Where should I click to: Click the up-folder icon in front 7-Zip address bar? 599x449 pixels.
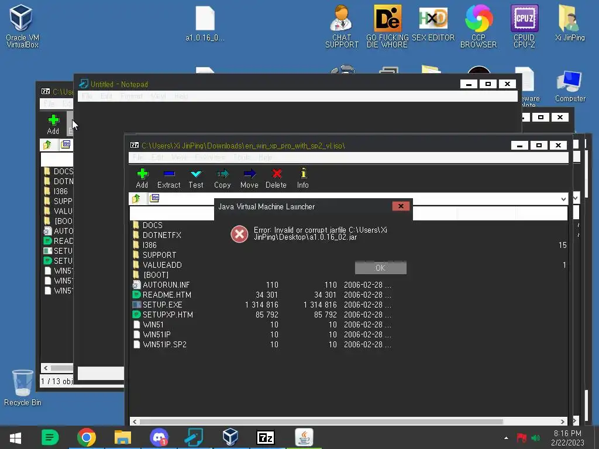136,198
